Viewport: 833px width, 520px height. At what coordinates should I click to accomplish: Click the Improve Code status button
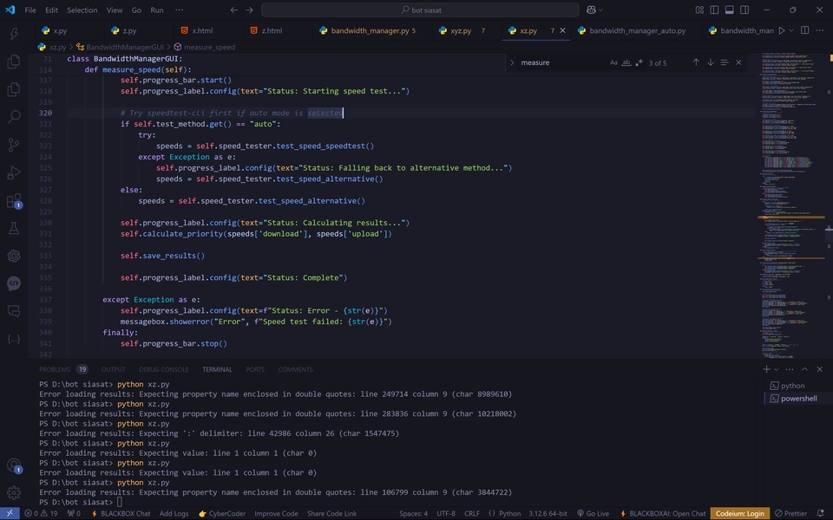tap(276, 513)
